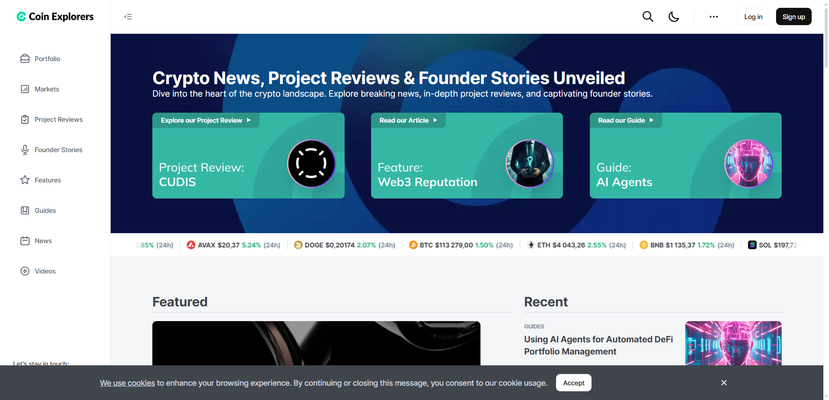This screenshot has width=829, height=400.
Task: Click the AI Agents guide thumbnail image
Action: [x=748, y=163]
